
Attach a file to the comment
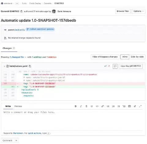[x=135, y=106]
